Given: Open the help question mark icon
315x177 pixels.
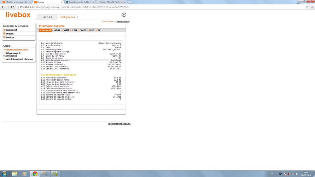Looking at the screenshot, I should coord(124,15).
